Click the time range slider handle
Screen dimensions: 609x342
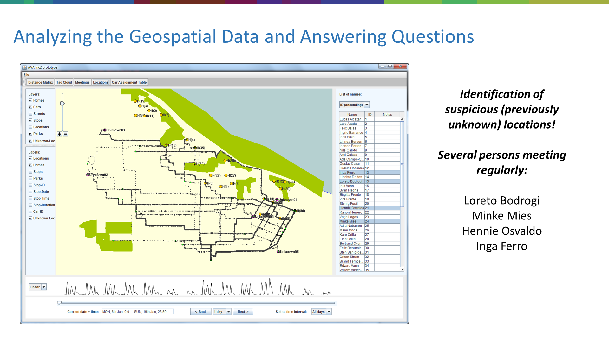[59, 303]
